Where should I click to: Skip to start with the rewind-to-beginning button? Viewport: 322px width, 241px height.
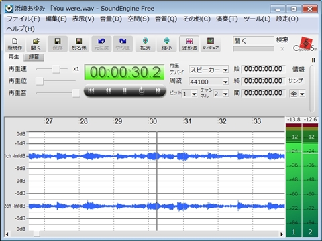point(91,90)
